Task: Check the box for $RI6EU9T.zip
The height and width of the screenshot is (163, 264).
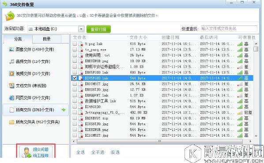Action: [75, 118]
